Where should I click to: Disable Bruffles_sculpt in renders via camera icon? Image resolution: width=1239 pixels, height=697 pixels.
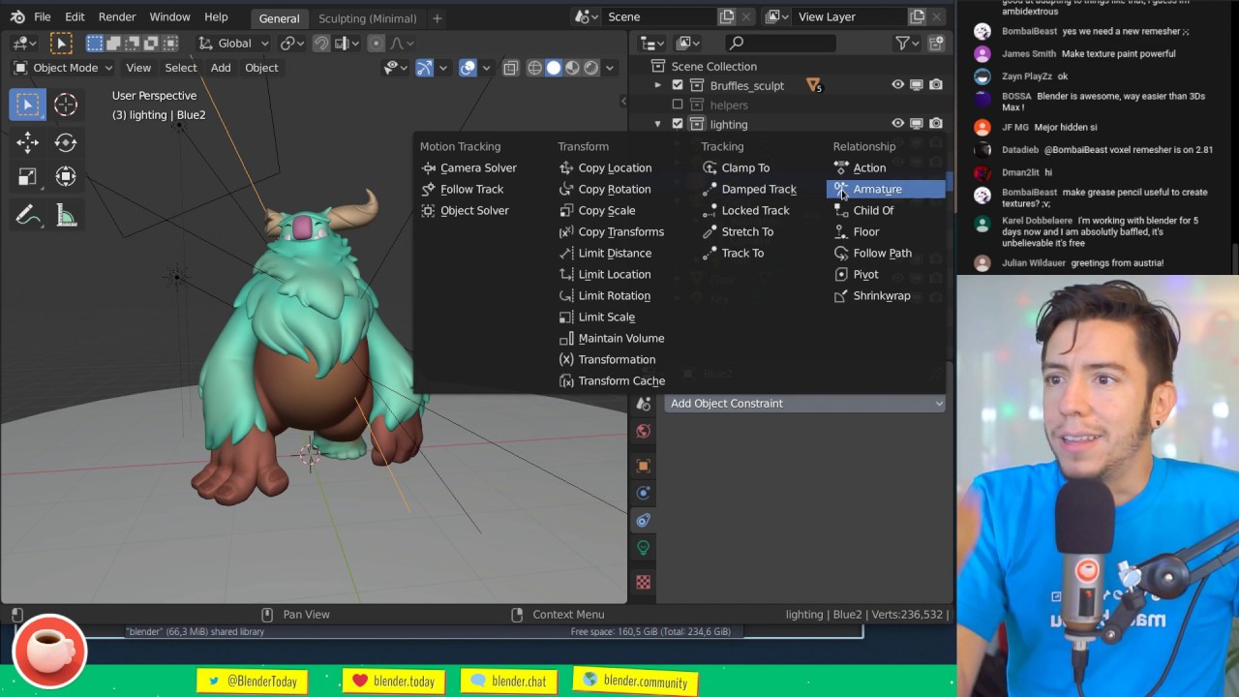click(936, 85)
